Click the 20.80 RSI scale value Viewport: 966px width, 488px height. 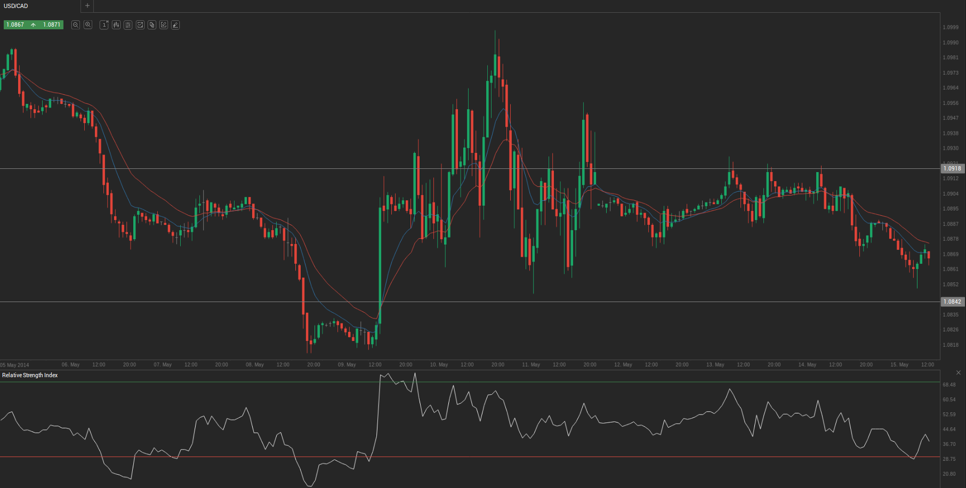pyautogui.click(x=949, y=474)
